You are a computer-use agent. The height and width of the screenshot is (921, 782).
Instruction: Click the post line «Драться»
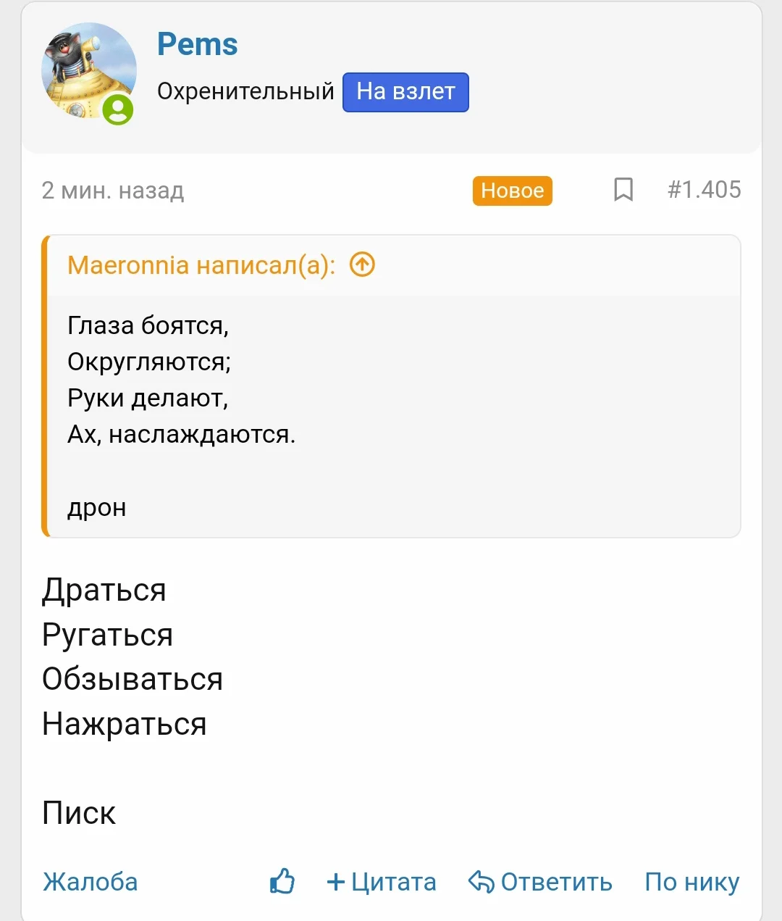[104, 590]
